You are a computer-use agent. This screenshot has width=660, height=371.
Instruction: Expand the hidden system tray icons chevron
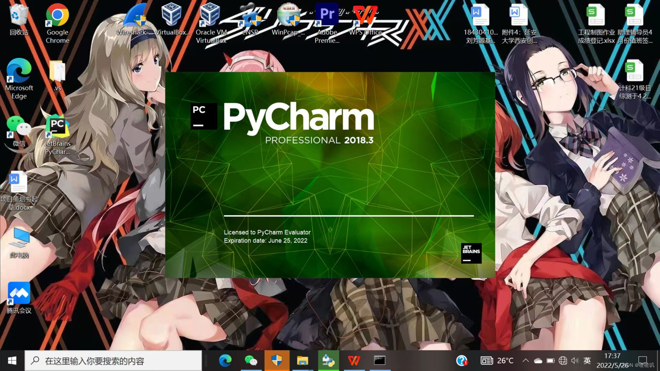(526, 361)
